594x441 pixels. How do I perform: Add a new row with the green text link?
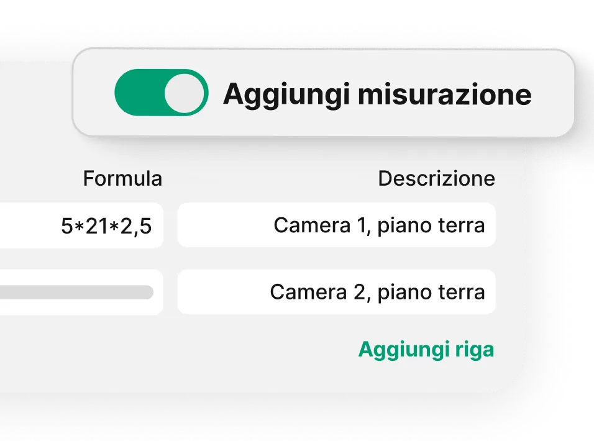click(426, 349)
